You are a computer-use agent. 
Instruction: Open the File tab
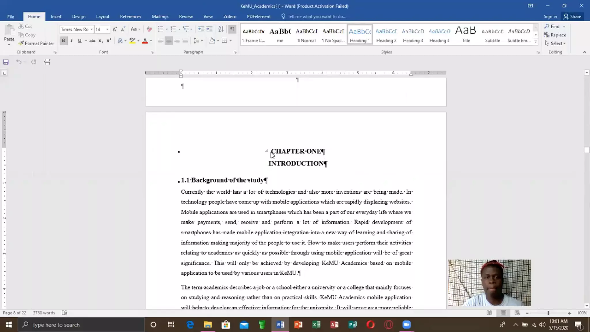pos(11,16)
